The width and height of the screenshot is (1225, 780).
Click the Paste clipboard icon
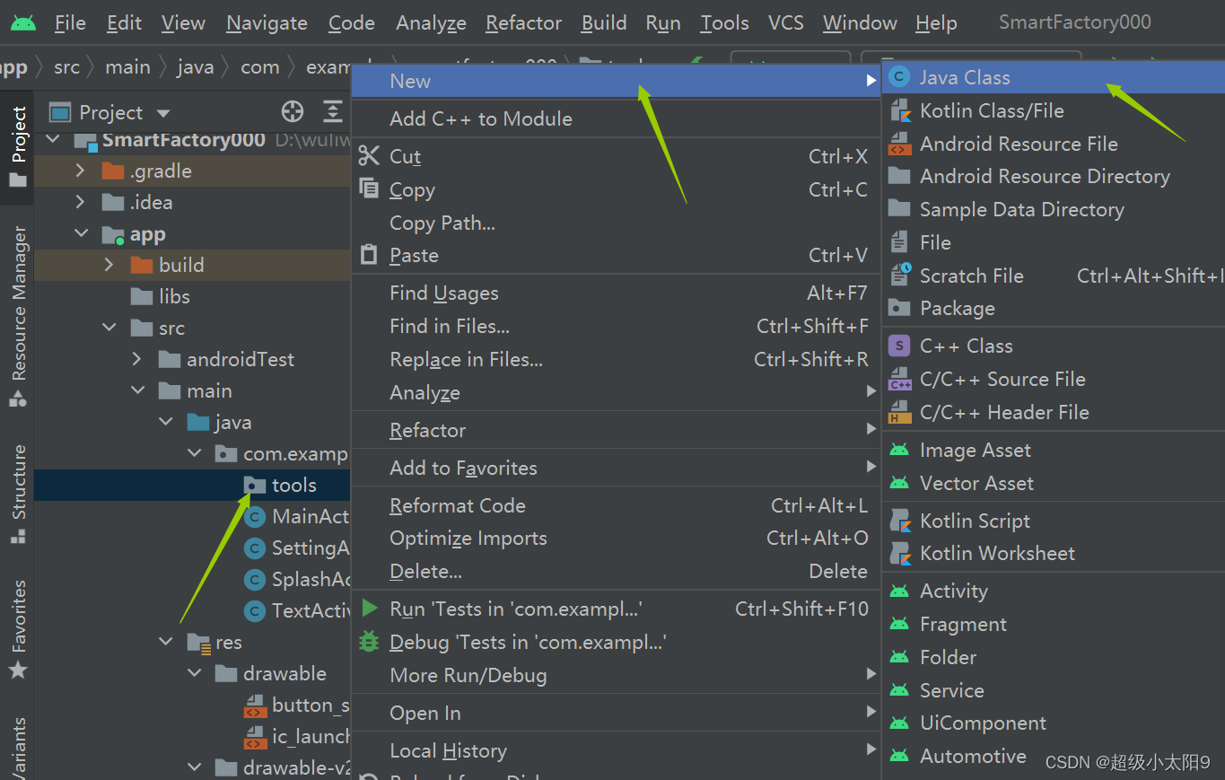point(369,255)
